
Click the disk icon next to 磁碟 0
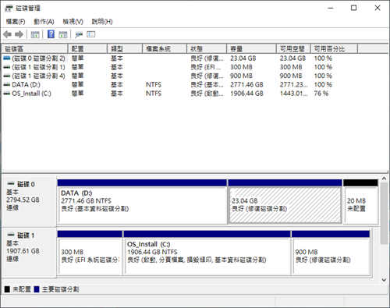(11, 184)
